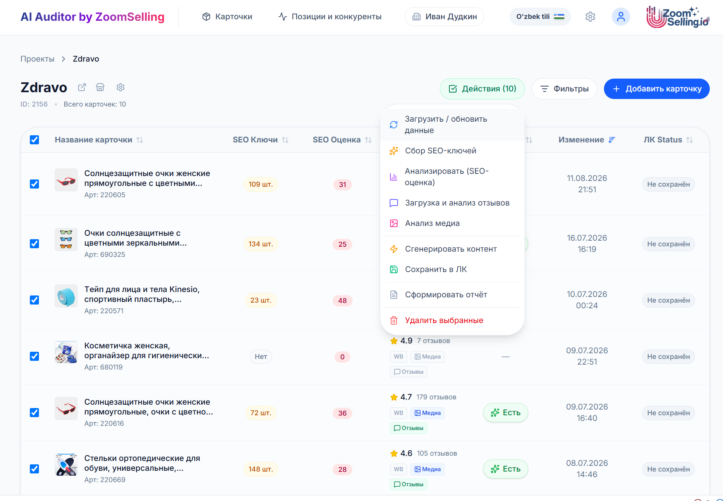723x501 pixels.
Task: Click the store icon beside Zdravo title
Action: point(100,87)
